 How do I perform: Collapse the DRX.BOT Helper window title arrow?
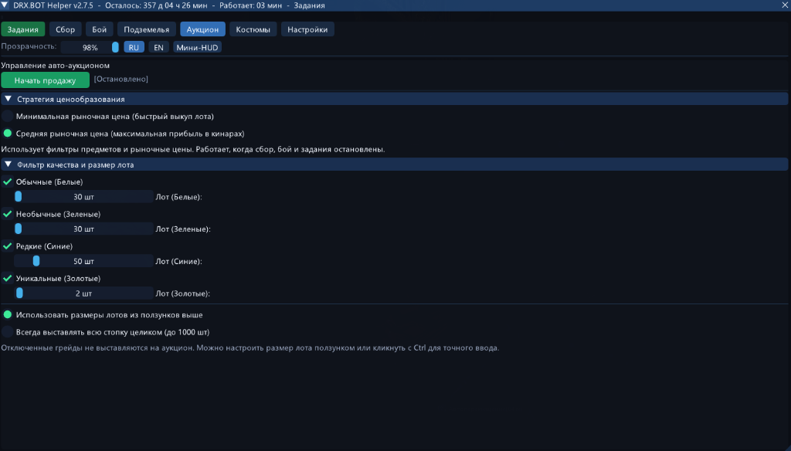tap(5, 5)
